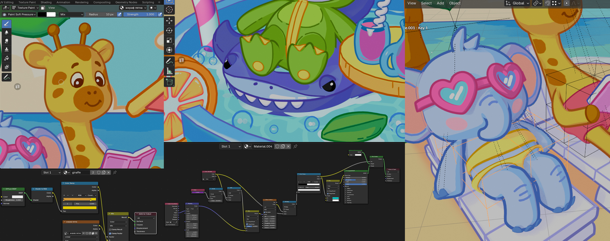Uncheck Clamp Factor in Mix node
Viewport: 610px width, 241px height.
click(x=110, y=233)
